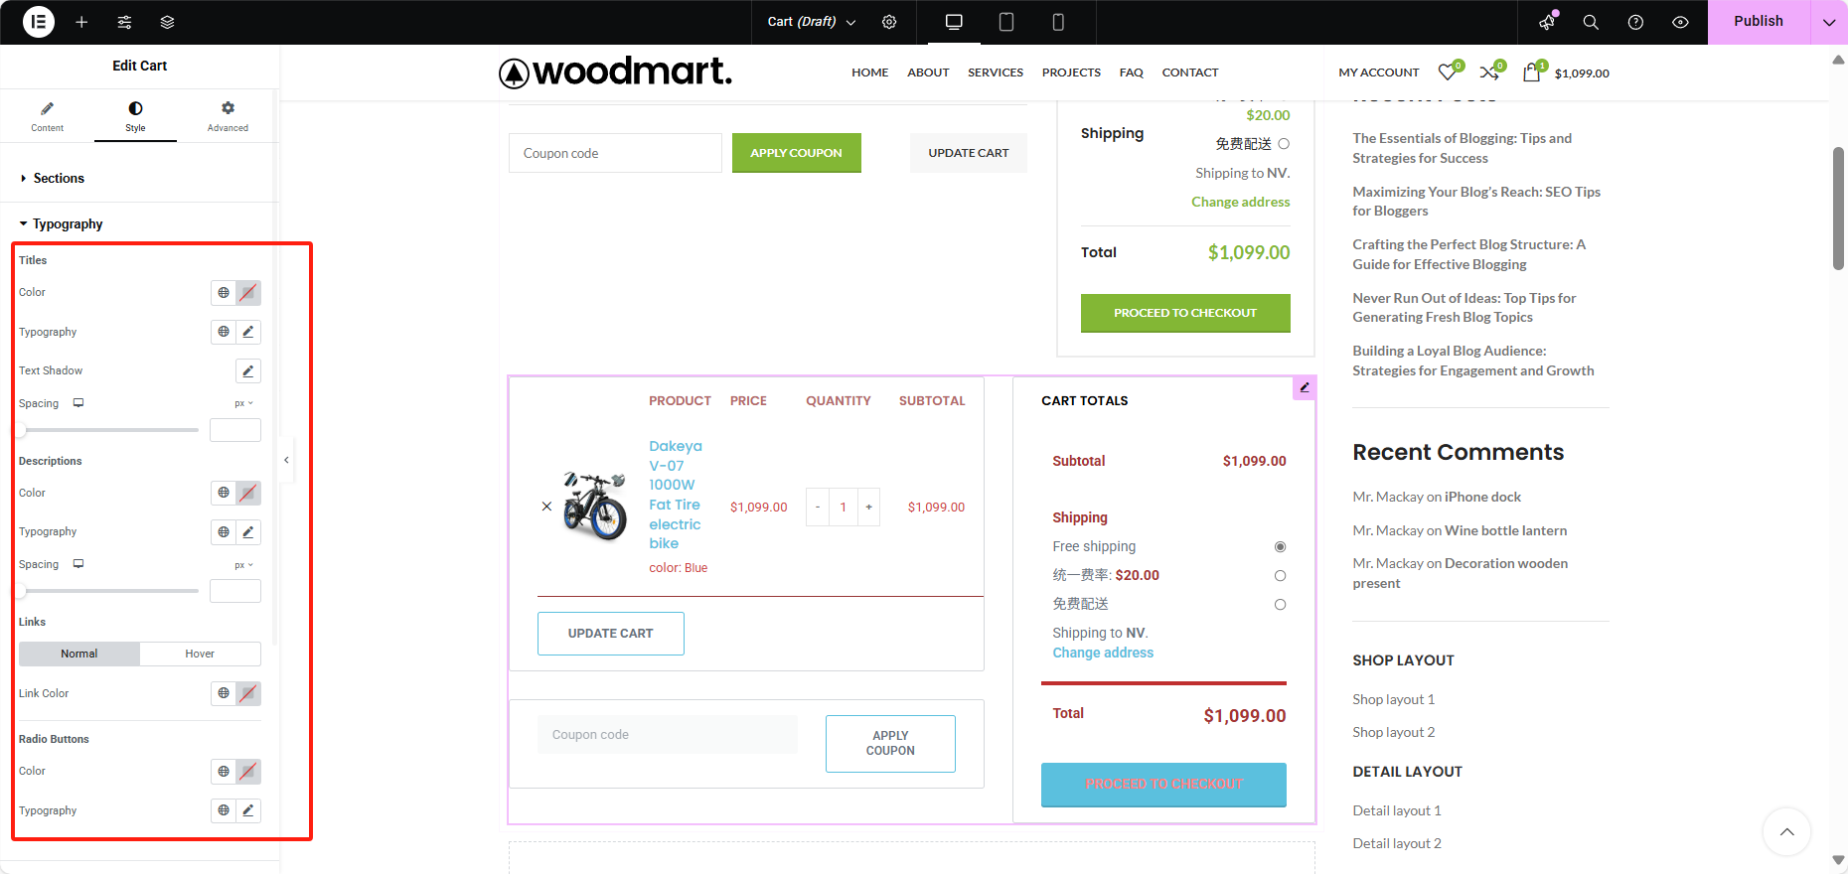Click the edit pencil on Cart widget
Viewport: 1848px width, 874px height.
point(1305,387)
